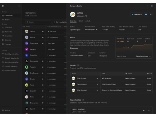Open starred Inbound | Meeting item
The height and width of the screenshot is (117, 156).
[x=10, y=66]
